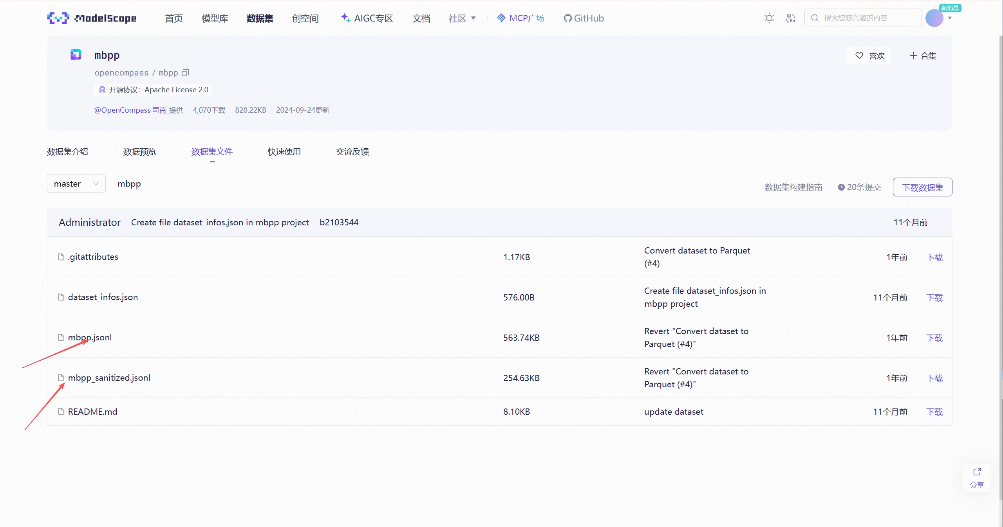
Task: Switch to the 交流反馈 tab
Action: pos(352,152)
